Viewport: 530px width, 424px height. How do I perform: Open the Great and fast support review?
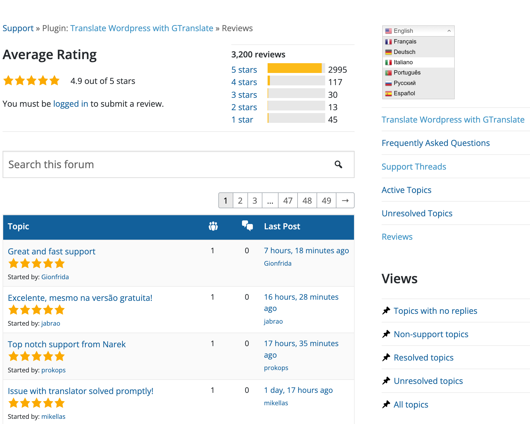coord(52,252)
